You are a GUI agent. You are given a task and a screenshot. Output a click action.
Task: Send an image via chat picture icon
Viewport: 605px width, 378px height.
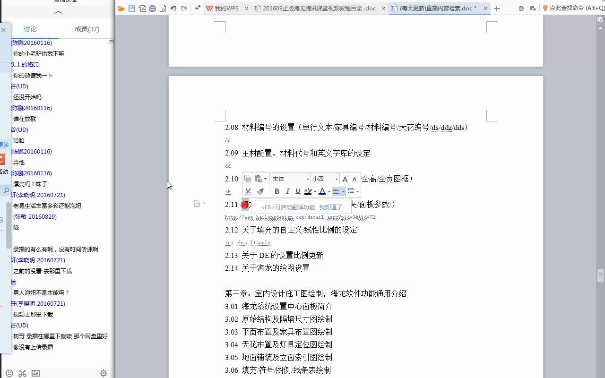[x=35, y=373]
